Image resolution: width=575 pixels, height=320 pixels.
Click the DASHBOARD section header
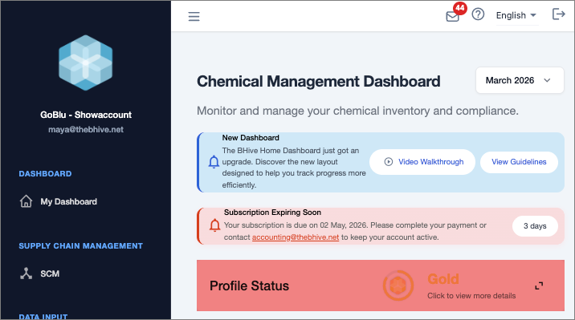click(x=45, y=174)
